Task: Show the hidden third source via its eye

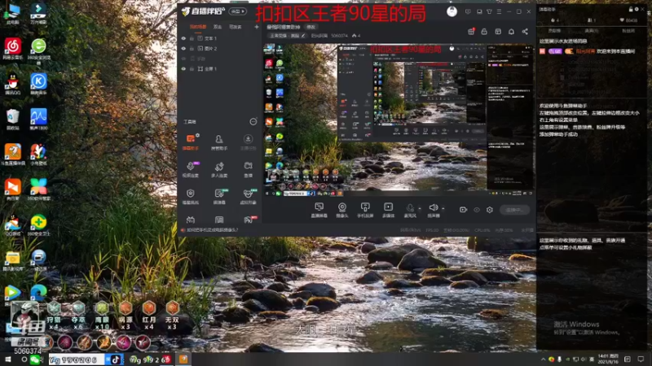Action: 183,59
